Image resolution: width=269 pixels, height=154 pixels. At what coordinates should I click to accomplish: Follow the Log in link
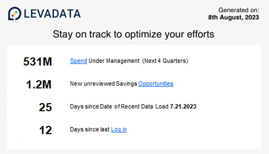[119, 129]
